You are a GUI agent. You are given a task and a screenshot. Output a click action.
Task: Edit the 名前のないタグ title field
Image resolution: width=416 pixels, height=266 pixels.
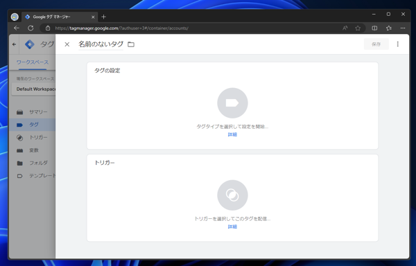pyautogui.click(x=101, y=44)
